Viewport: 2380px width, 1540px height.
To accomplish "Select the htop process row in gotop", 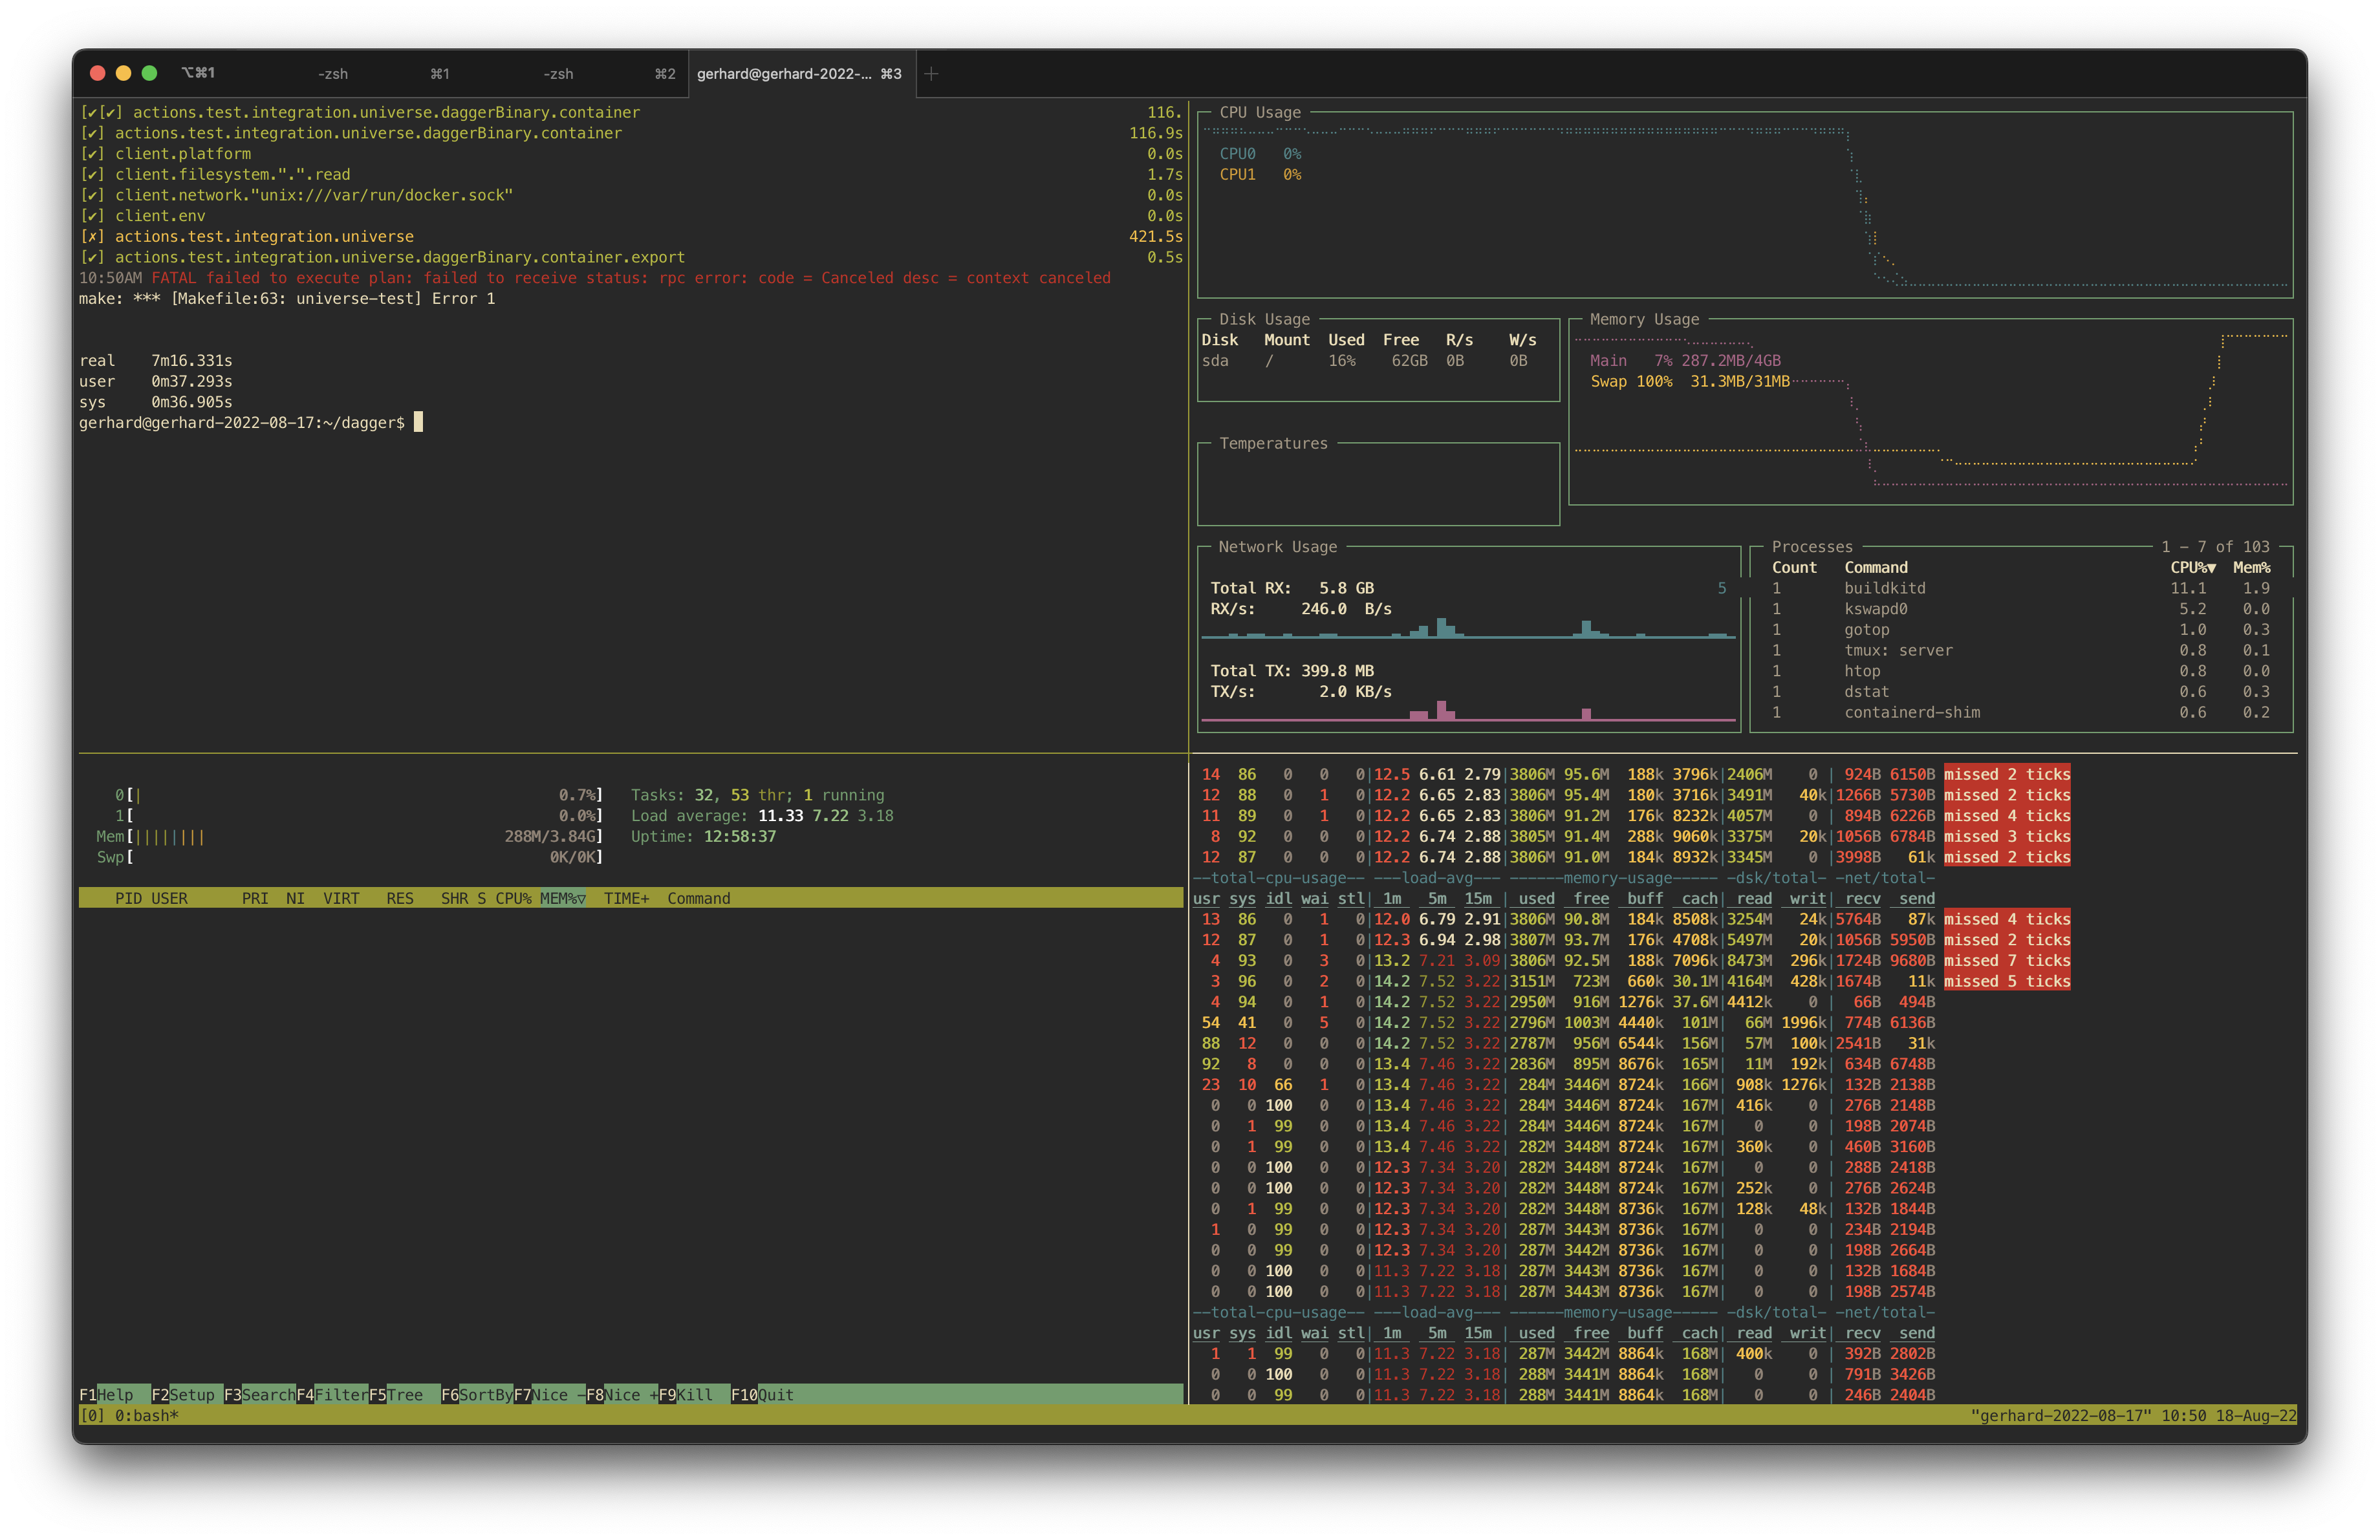I will [2020, 672].
